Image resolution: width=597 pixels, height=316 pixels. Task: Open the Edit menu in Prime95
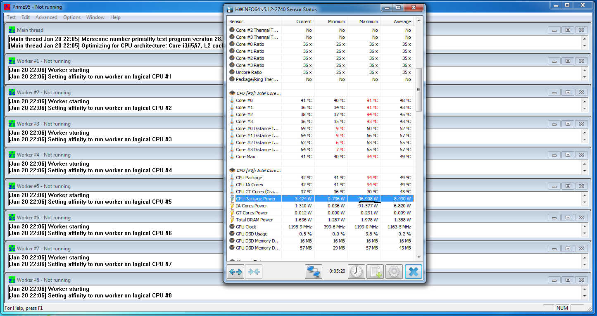point(26,17)
